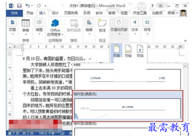Image resolution: width=193 pixels, height=139 pixels.
Task: Switch to the 设计 (Design) tab
Action: point(55,13)
